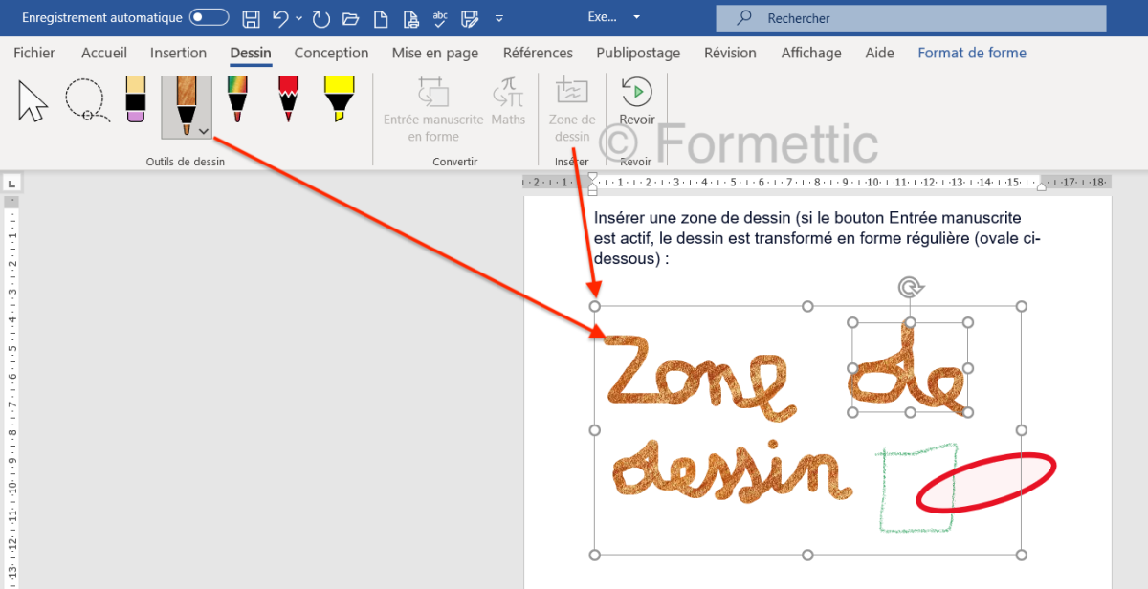Select the yellow highlighter tool
The width and height of the screenshot is (1148, 589).
coord(338,99)
